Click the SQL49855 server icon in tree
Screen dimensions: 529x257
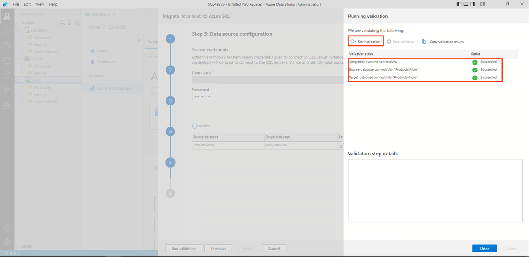coord(26,30)
